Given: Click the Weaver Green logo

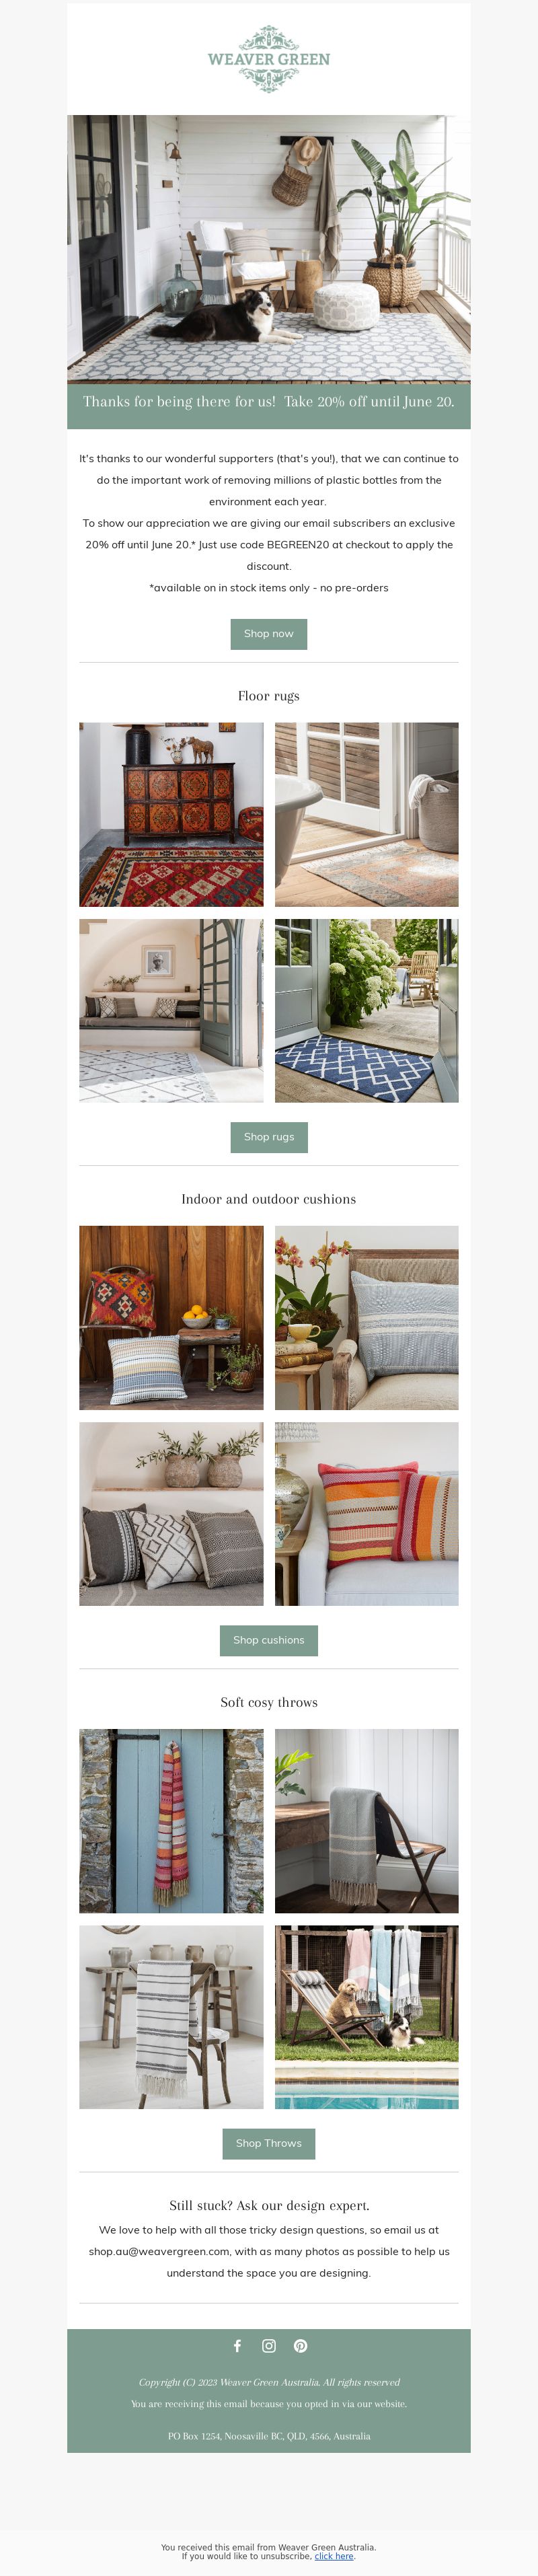Looking at the screenshot, I should pyautogui.click(x=269, y=59).
